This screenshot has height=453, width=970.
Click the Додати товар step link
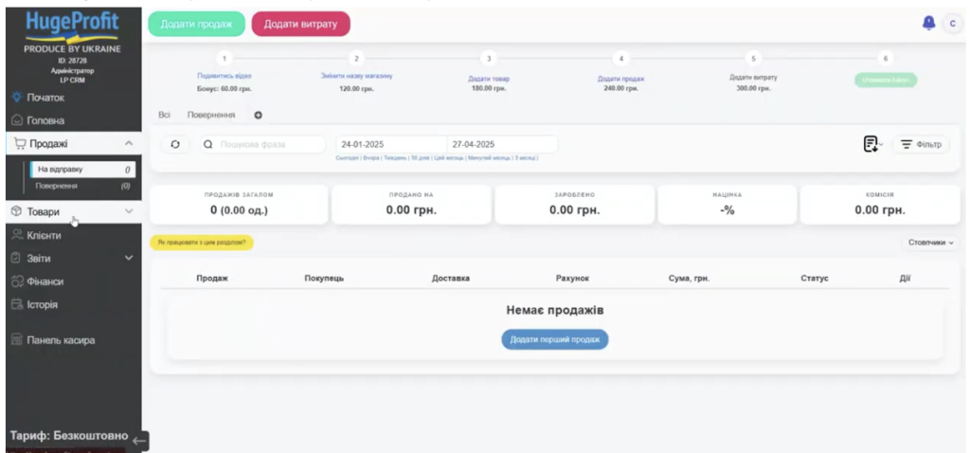coord(489,79)
